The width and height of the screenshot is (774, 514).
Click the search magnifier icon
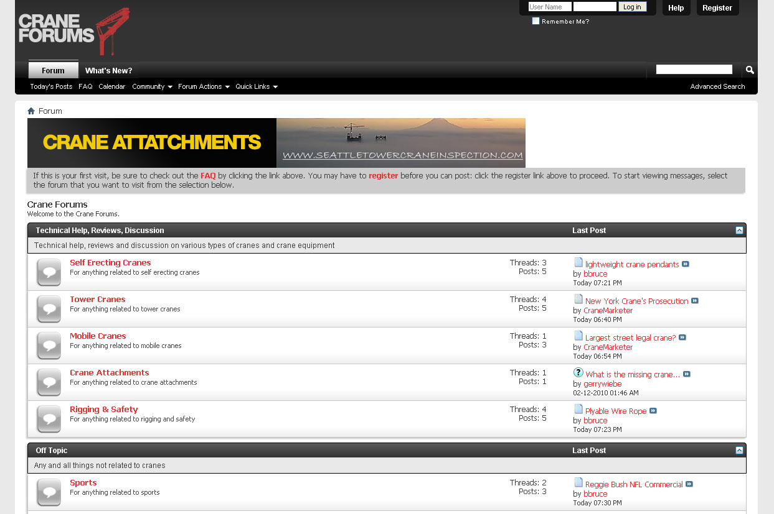point(750,70)
